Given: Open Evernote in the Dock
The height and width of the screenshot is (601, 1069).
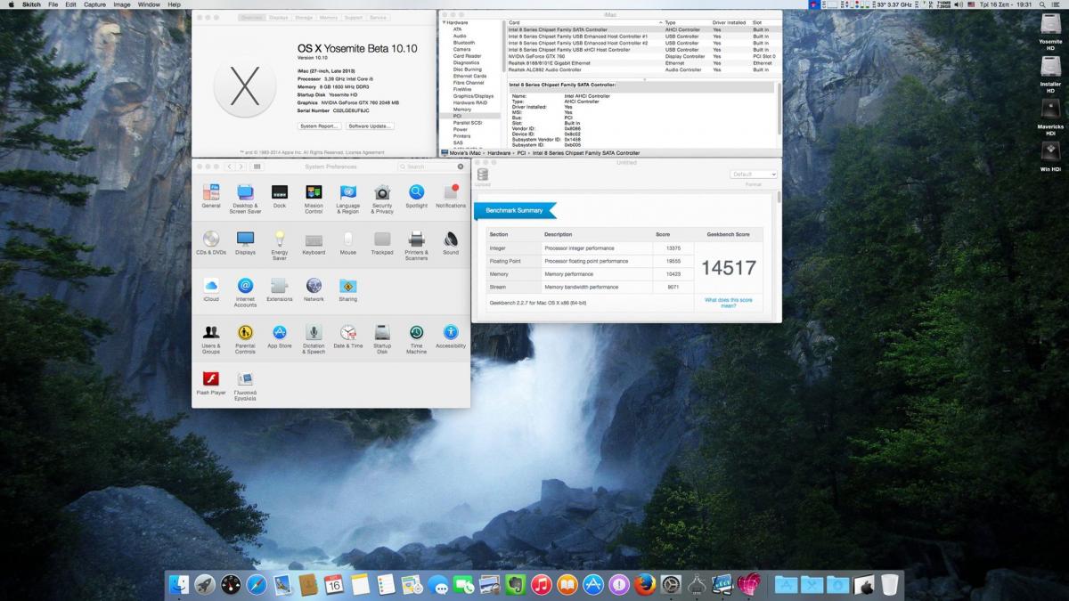Looking at the screenshot, I should (x=516, y=584).
